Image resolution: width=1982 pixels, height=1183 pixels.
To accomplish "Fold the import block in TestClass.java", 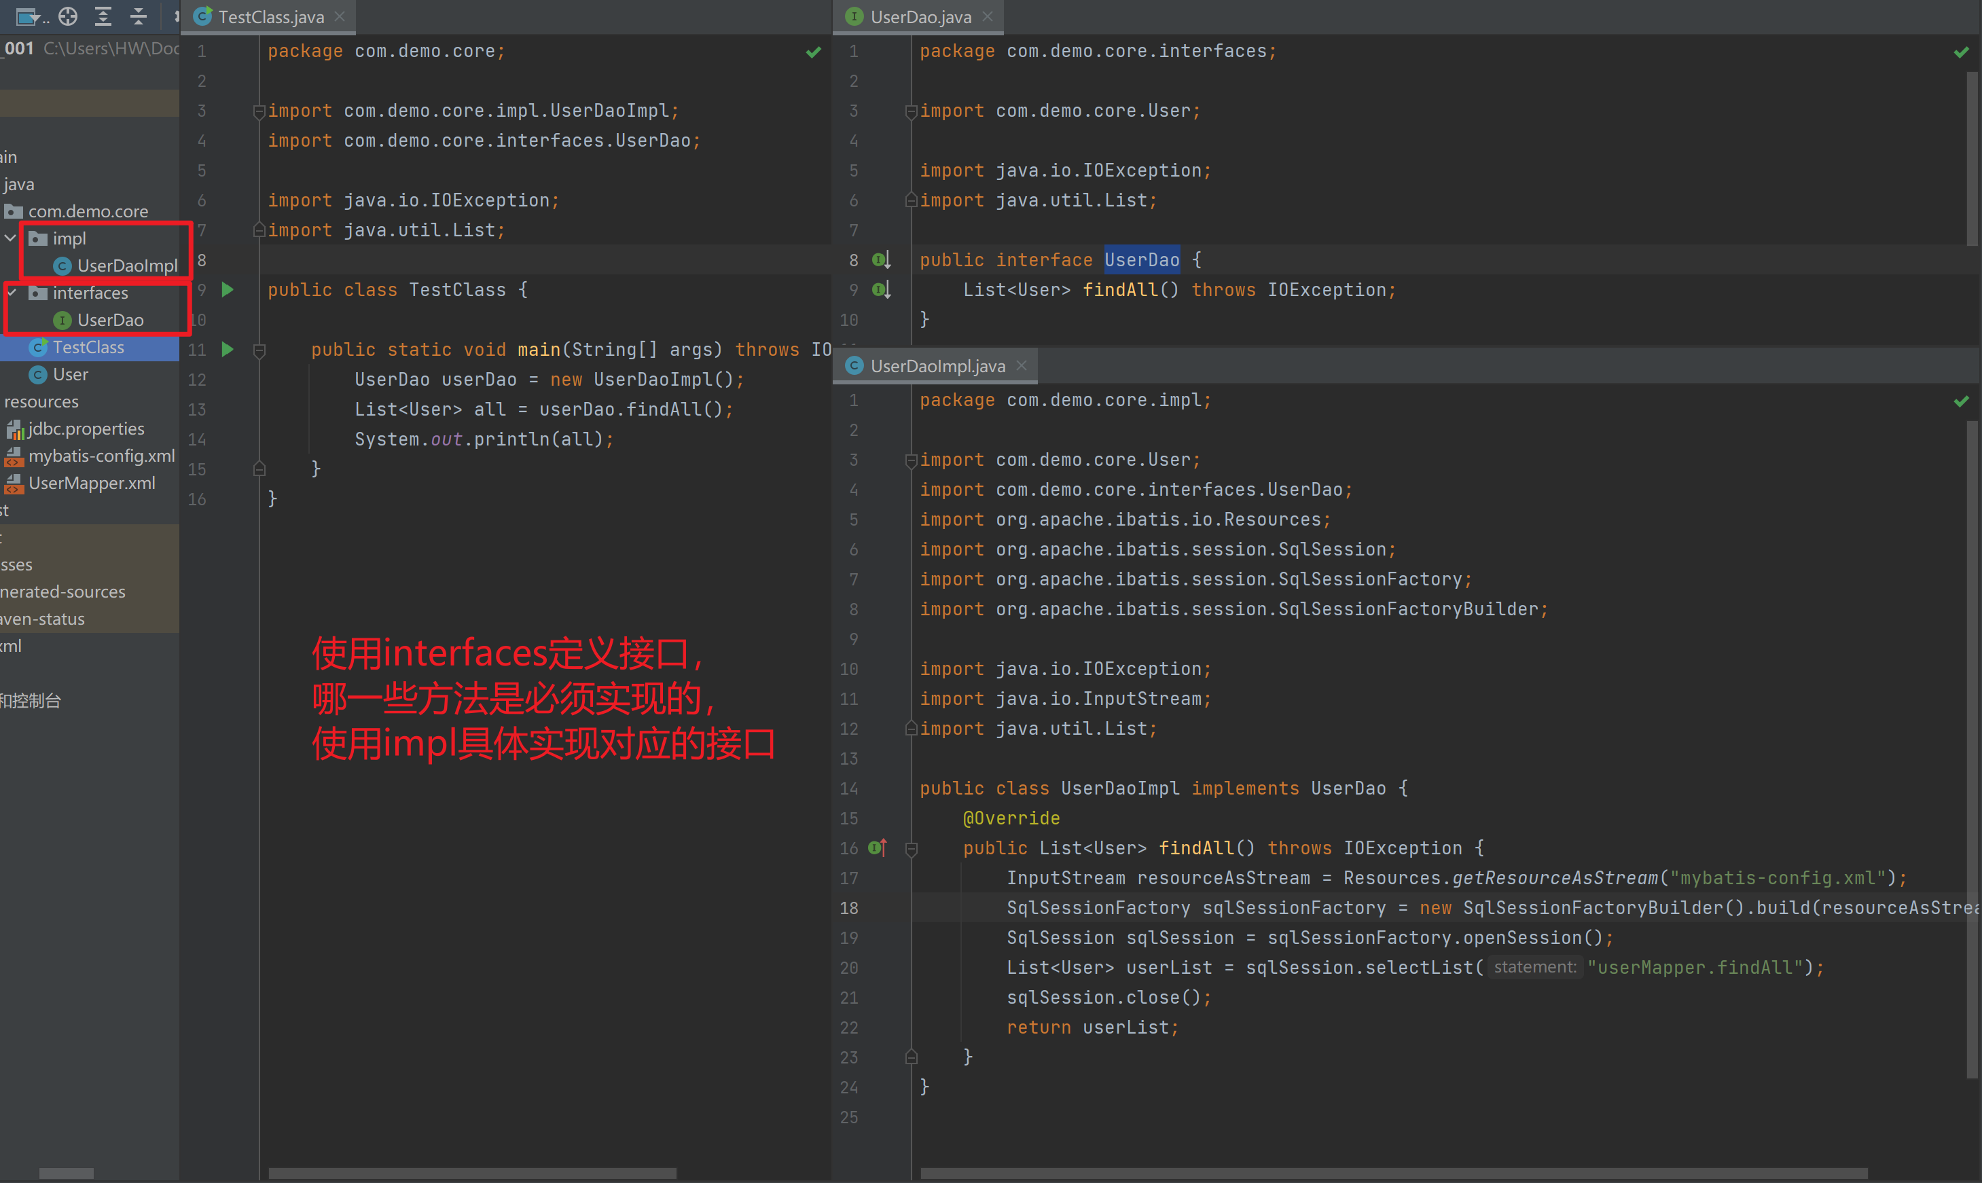I will pyautogui.click(x=259, y=111).
